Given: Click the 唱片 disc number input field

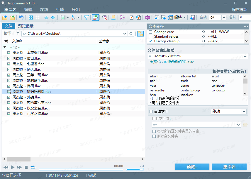Looking at the screenshot, I should tap(245, 18).
